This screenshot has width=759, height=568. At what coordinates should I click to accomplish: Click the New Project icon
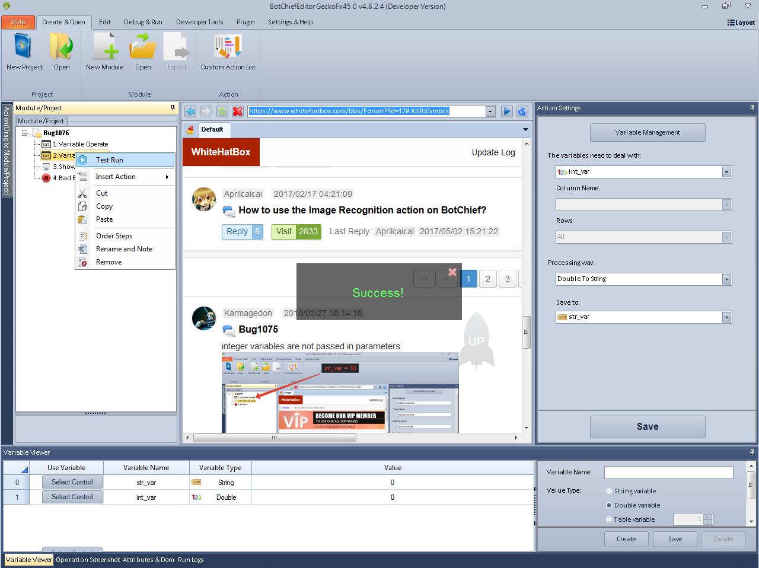click(24, 47)
